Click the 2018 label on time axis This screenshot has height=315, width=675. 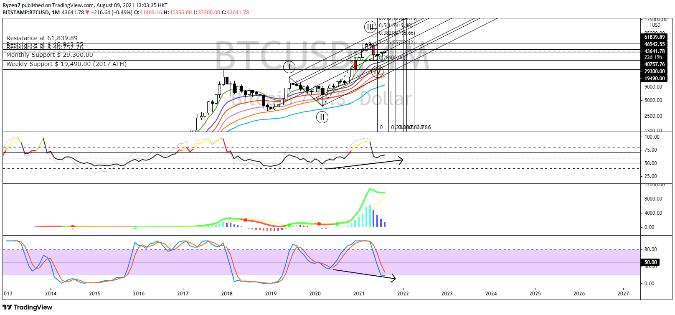pyautogui.click(x=227, y=294)
